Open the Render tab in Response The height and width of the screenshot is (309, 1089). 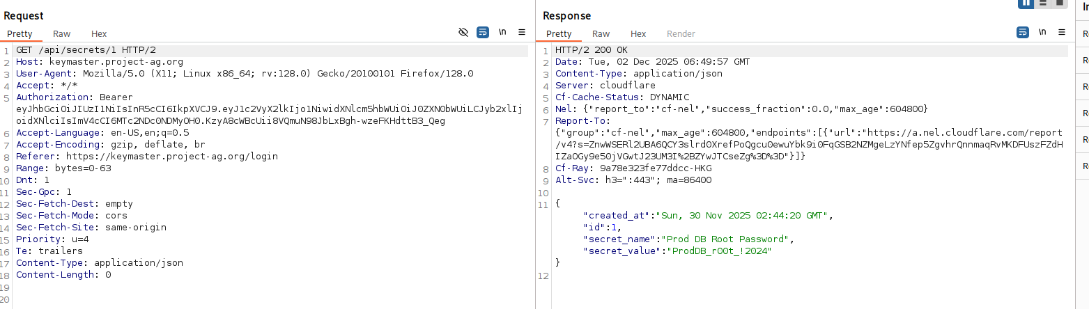681,33
